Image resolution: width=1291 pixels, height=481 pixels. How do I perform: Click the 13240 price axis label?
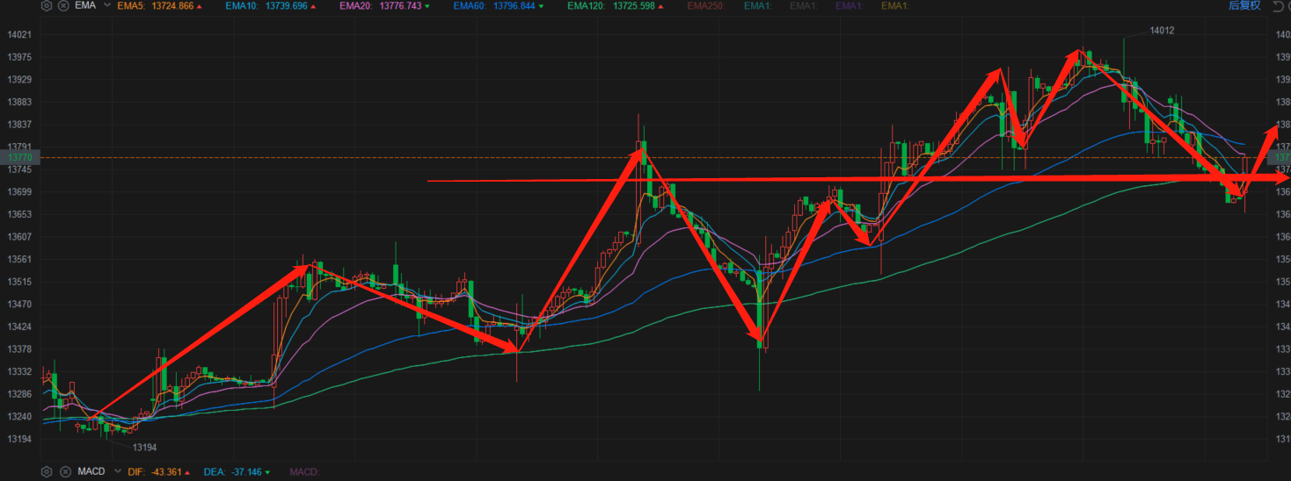coord(19,417)
